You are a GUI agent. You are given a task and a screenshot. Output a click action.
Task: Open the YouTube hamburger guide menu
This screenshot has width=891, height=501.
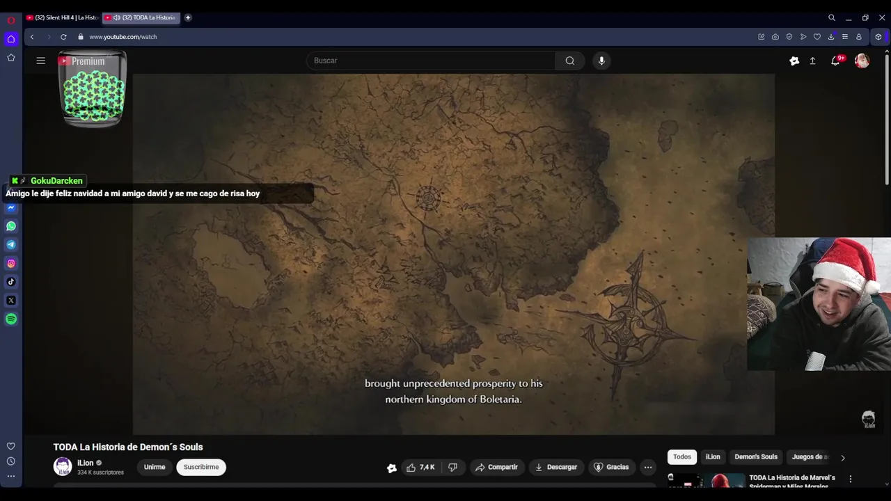(x=41, y=61)
